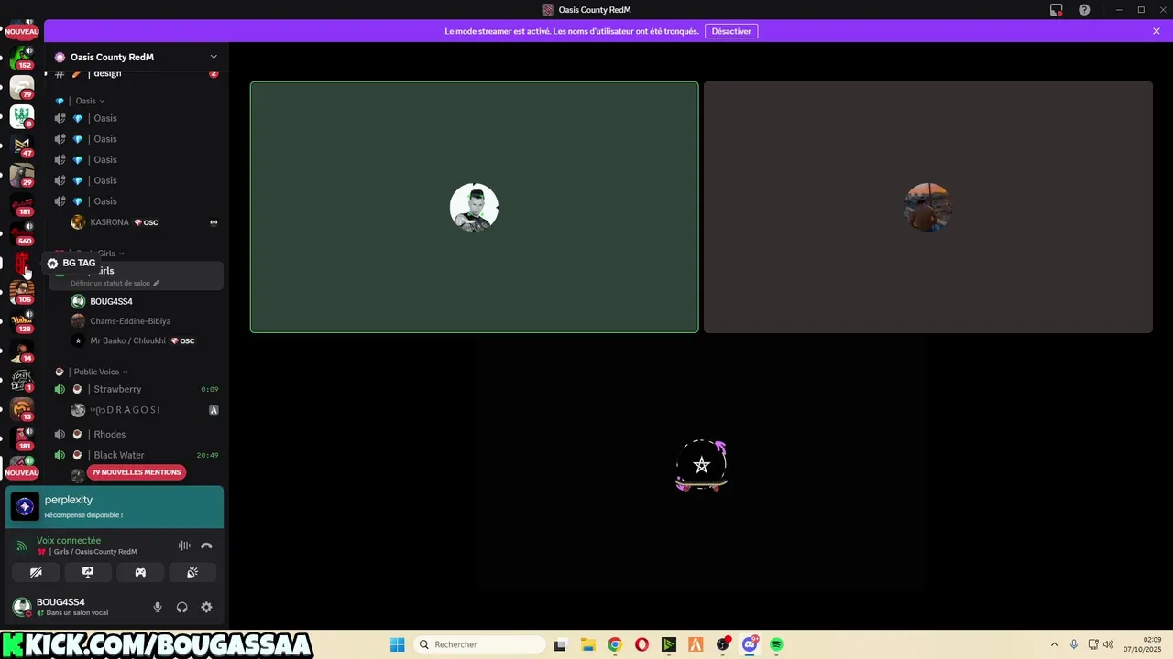Screen dimensions: 1173x659
Task: Open OBS Studio from taskbar
Action: [723, 644]
